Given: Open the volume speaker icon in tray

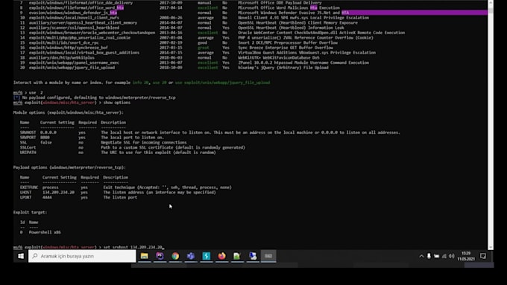Looking at the screenshot, I should tap(452, 256).
